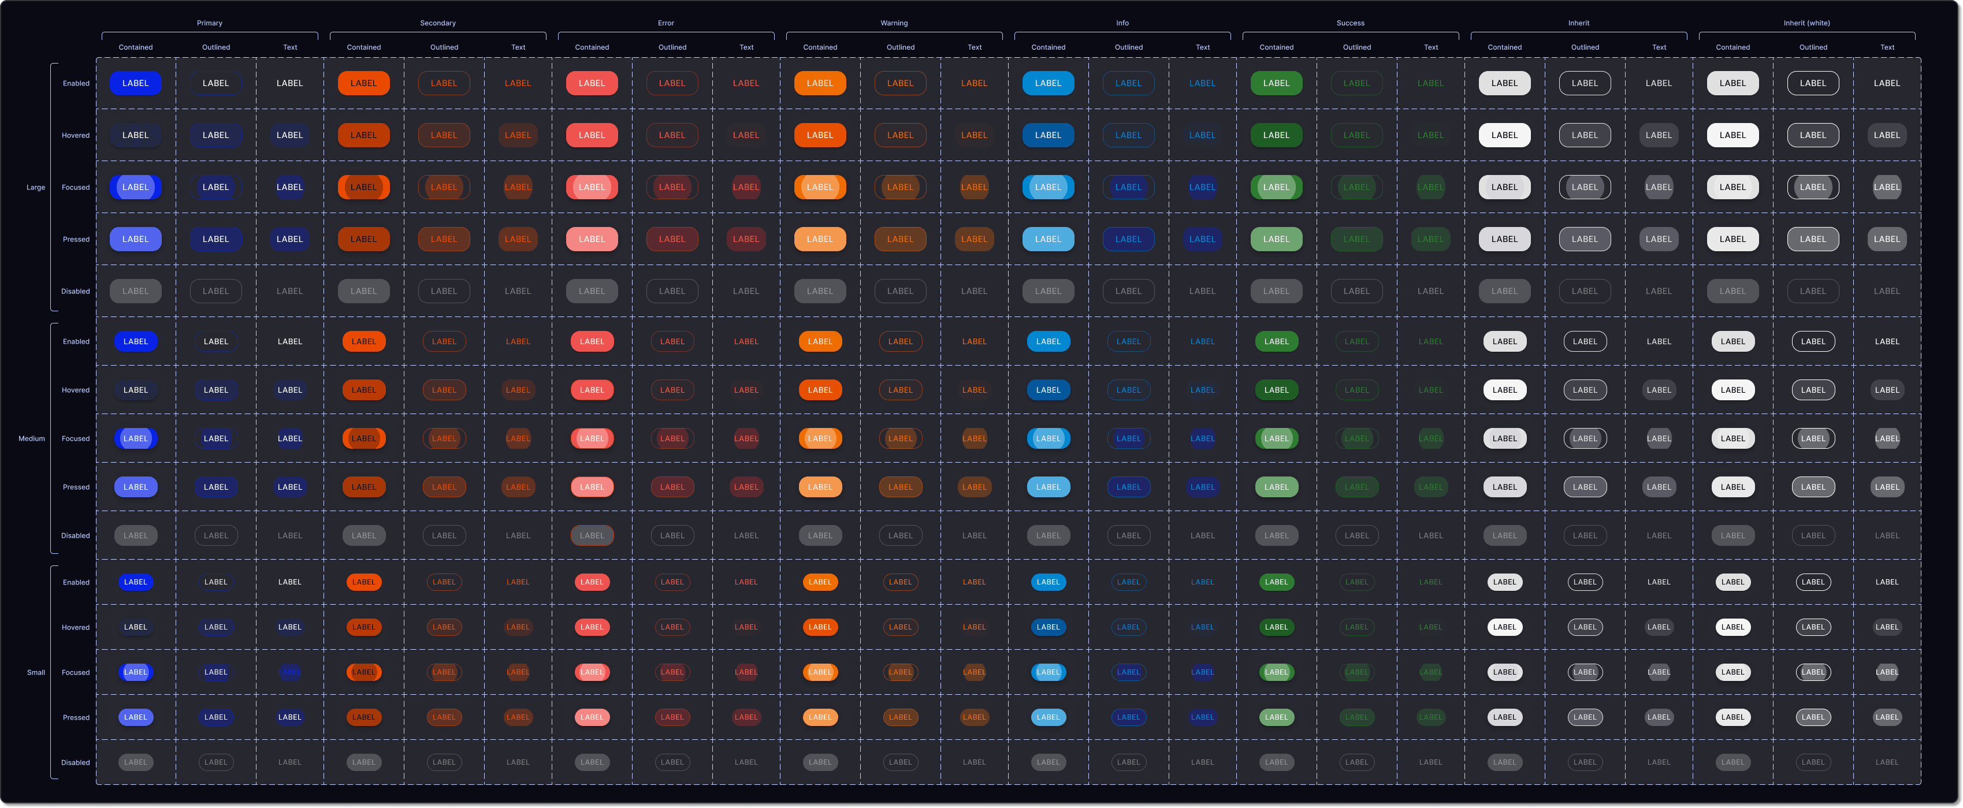Click the Medium Hovered Inherit Outlined button
1963x808 pixels.
[1585, 390]
